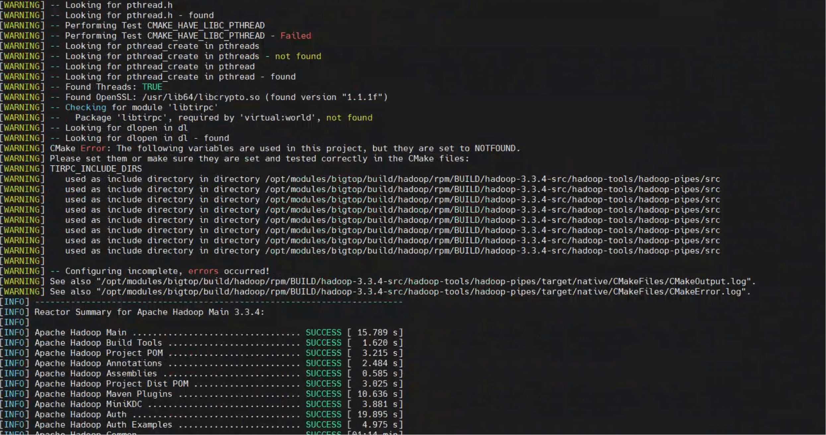Click SUCCESS status for Apache Hadoop MiniKDC

(x=323, y=404)
